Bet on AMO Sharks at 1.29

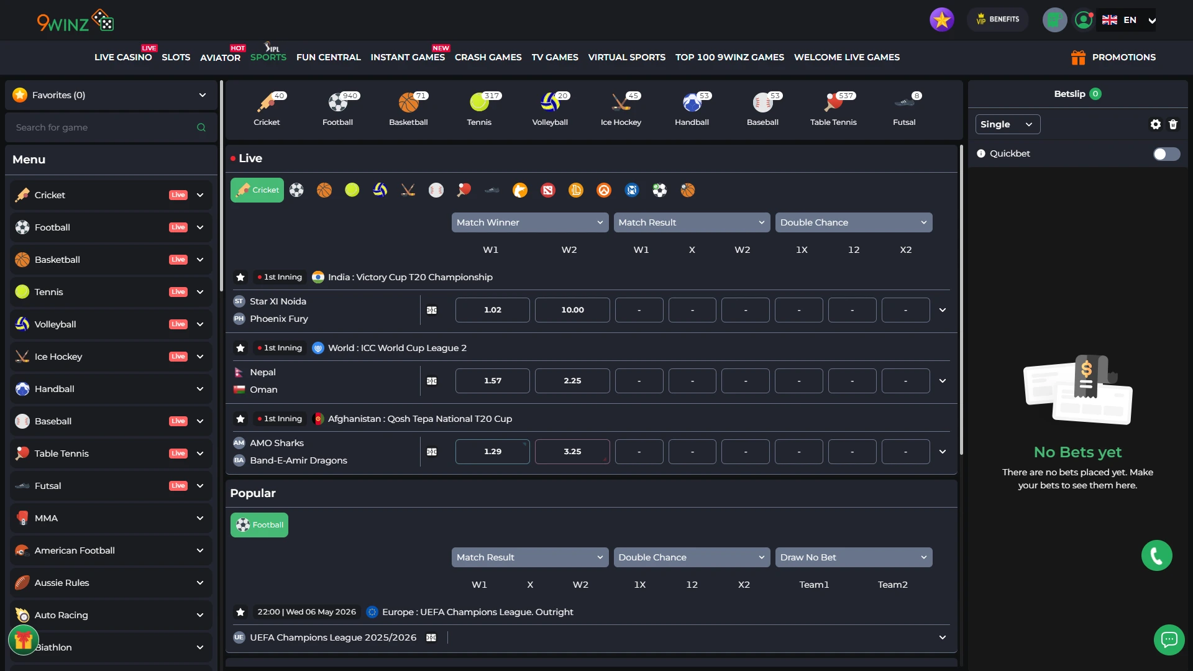point(493,452)
